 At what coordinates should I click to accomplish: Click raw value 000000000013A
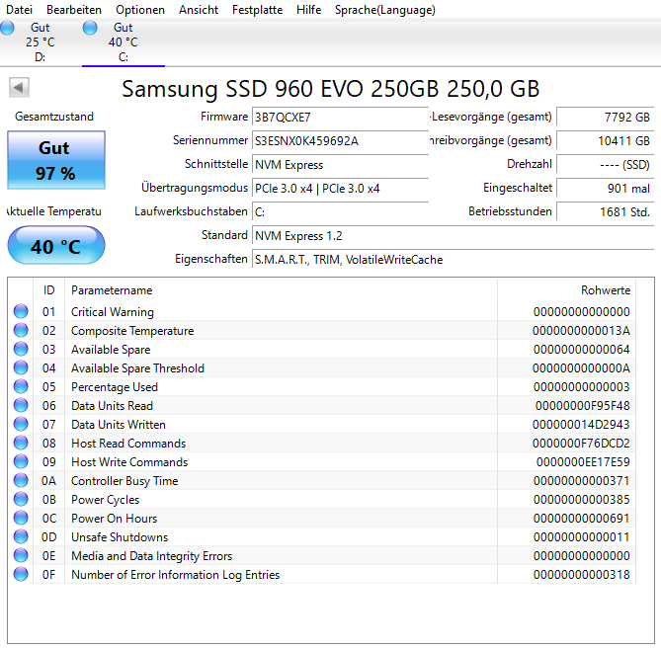581,331
